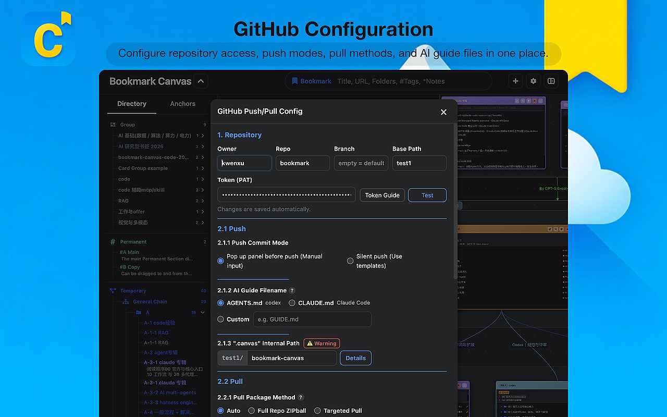667x417 pixels.
Task: Click the add plus icon in top bar
Action: point(515,81)
